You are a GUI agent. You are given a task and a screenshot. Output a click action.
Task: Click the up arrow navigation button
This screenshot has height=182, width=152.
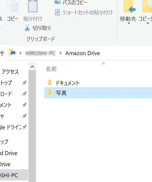point(2,53)
